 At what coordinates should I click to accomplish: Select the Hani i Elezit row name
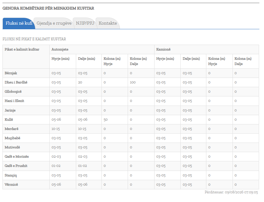[14, 101]
